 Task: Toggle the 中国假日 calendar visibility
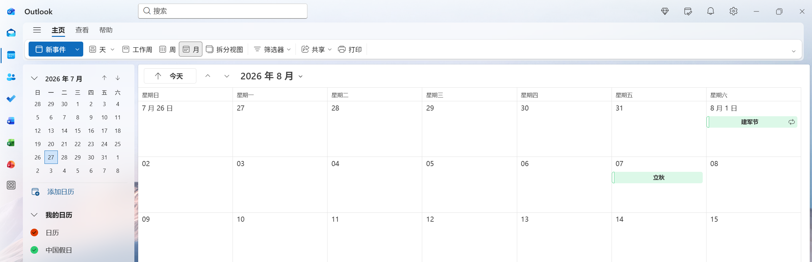pos(34,250)
